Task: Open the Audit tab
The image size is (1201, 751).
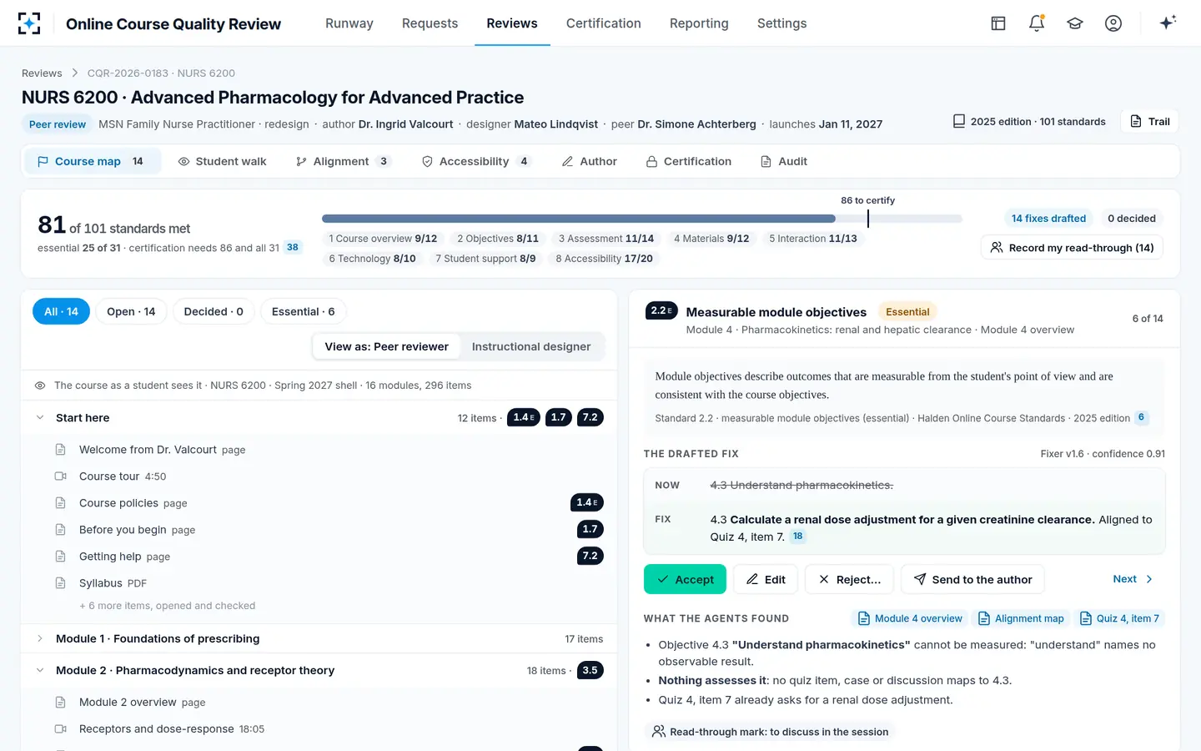Action: [x=784, y=161]
